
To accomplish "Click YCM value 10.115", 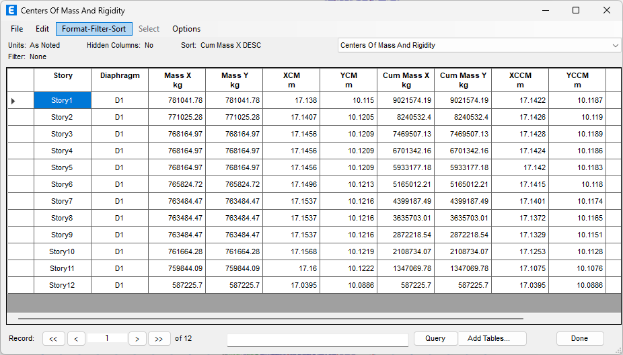I will 349,100.
